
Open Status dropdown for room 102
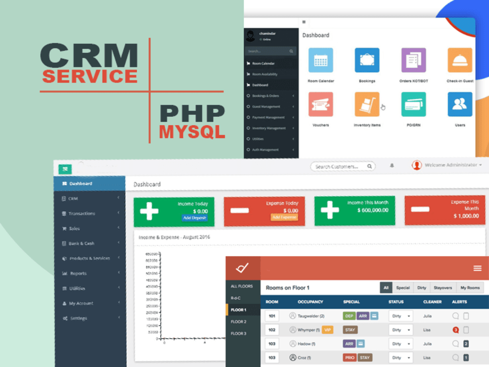(400, 330)
